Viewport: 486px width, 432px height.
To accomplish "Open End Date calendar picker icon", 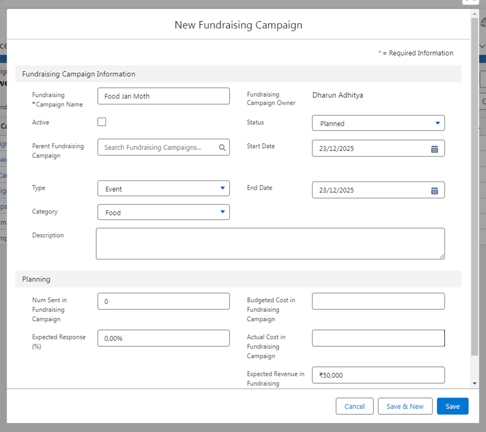I will tap(434, 191).
